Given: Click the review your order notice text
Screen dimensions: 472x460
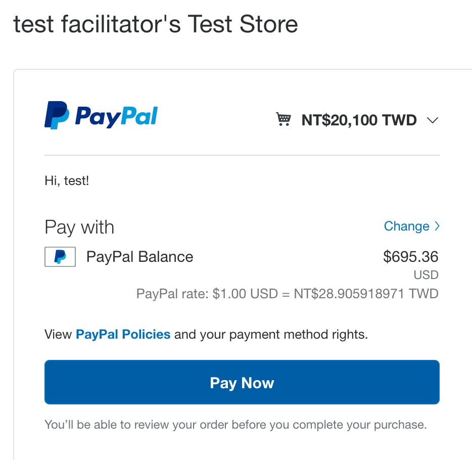Looking at the screenshot, I should pyautogui.click(x=235, y=425).
